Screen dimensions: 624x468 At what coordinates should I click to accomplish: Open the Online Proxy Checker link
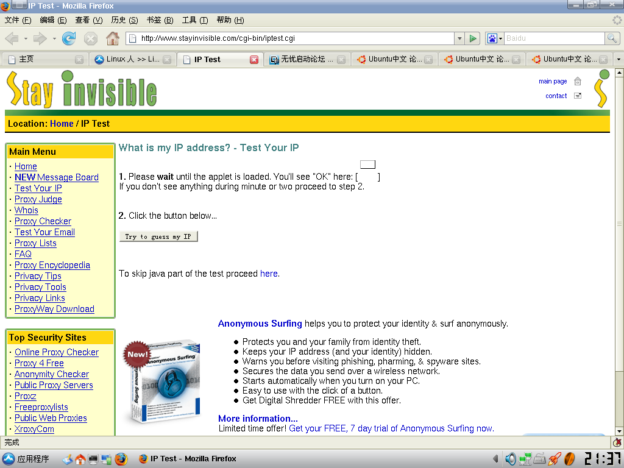point(57,352)
